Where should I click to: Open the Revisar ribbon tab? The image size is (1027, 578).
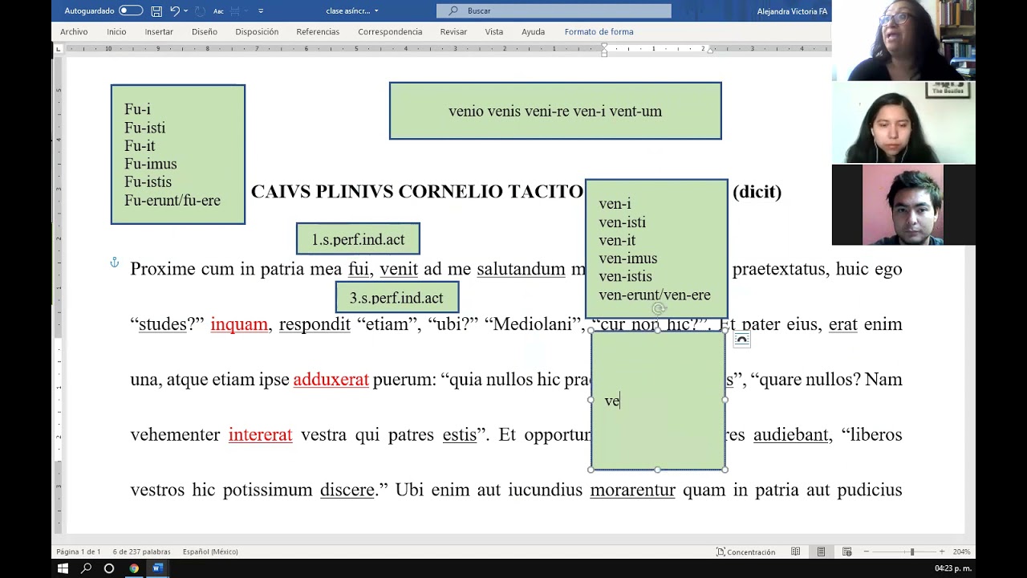pyautogui.click(x=453, y=31)
